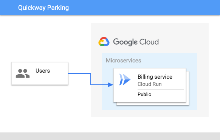Image resolution: width=220 pixels, height=140 pixels.
Task: Click the Google Cloud logo icon
Action: [104, 42]
